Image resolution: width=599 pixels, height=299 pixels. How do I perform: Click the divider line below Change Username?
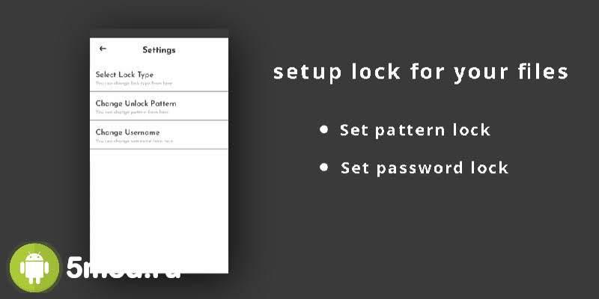pyautogui.click(x=159, y=149)
